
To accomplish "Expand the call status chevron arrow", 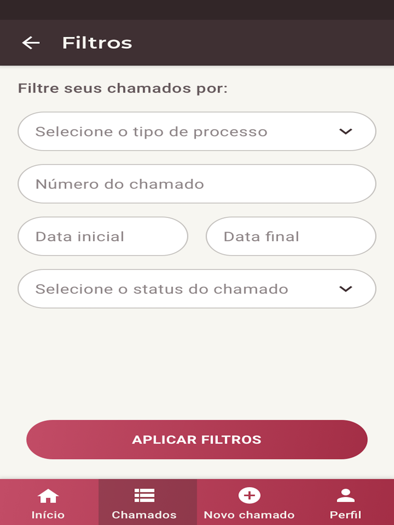I will pyautogui.click(x=346, y=289).
